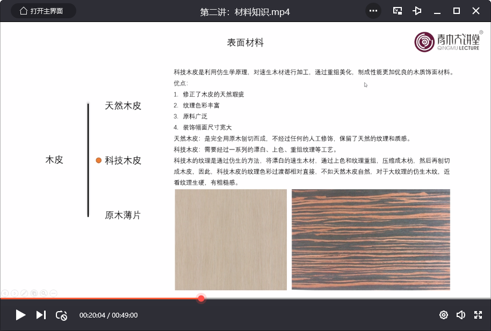
Task: Switch to mini picture-in-picture window
Action: 398,11
